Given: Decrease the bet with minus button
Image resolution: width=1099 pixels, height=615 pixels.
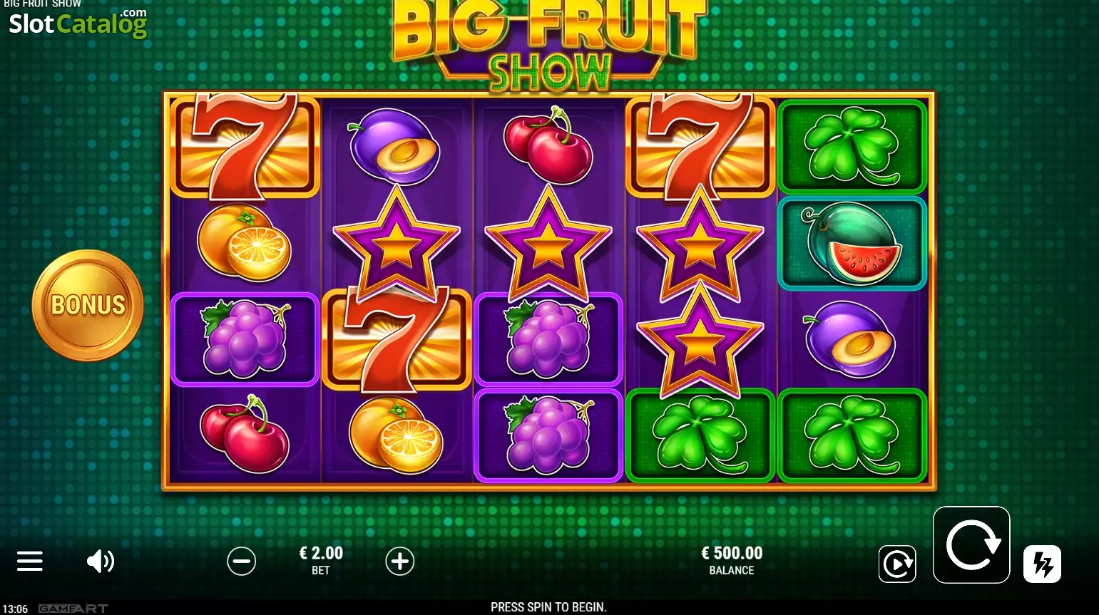Looking at the screenshot, I should pyautogui.click(x=242, y=562).
